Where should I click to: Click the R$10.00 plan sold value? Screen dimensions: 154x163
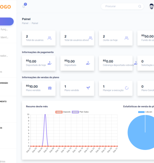point(32,86)
